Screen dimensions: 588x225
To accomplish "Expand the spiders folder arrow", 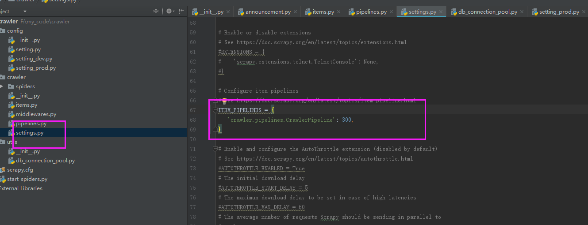I will click(x=3, y=86).
